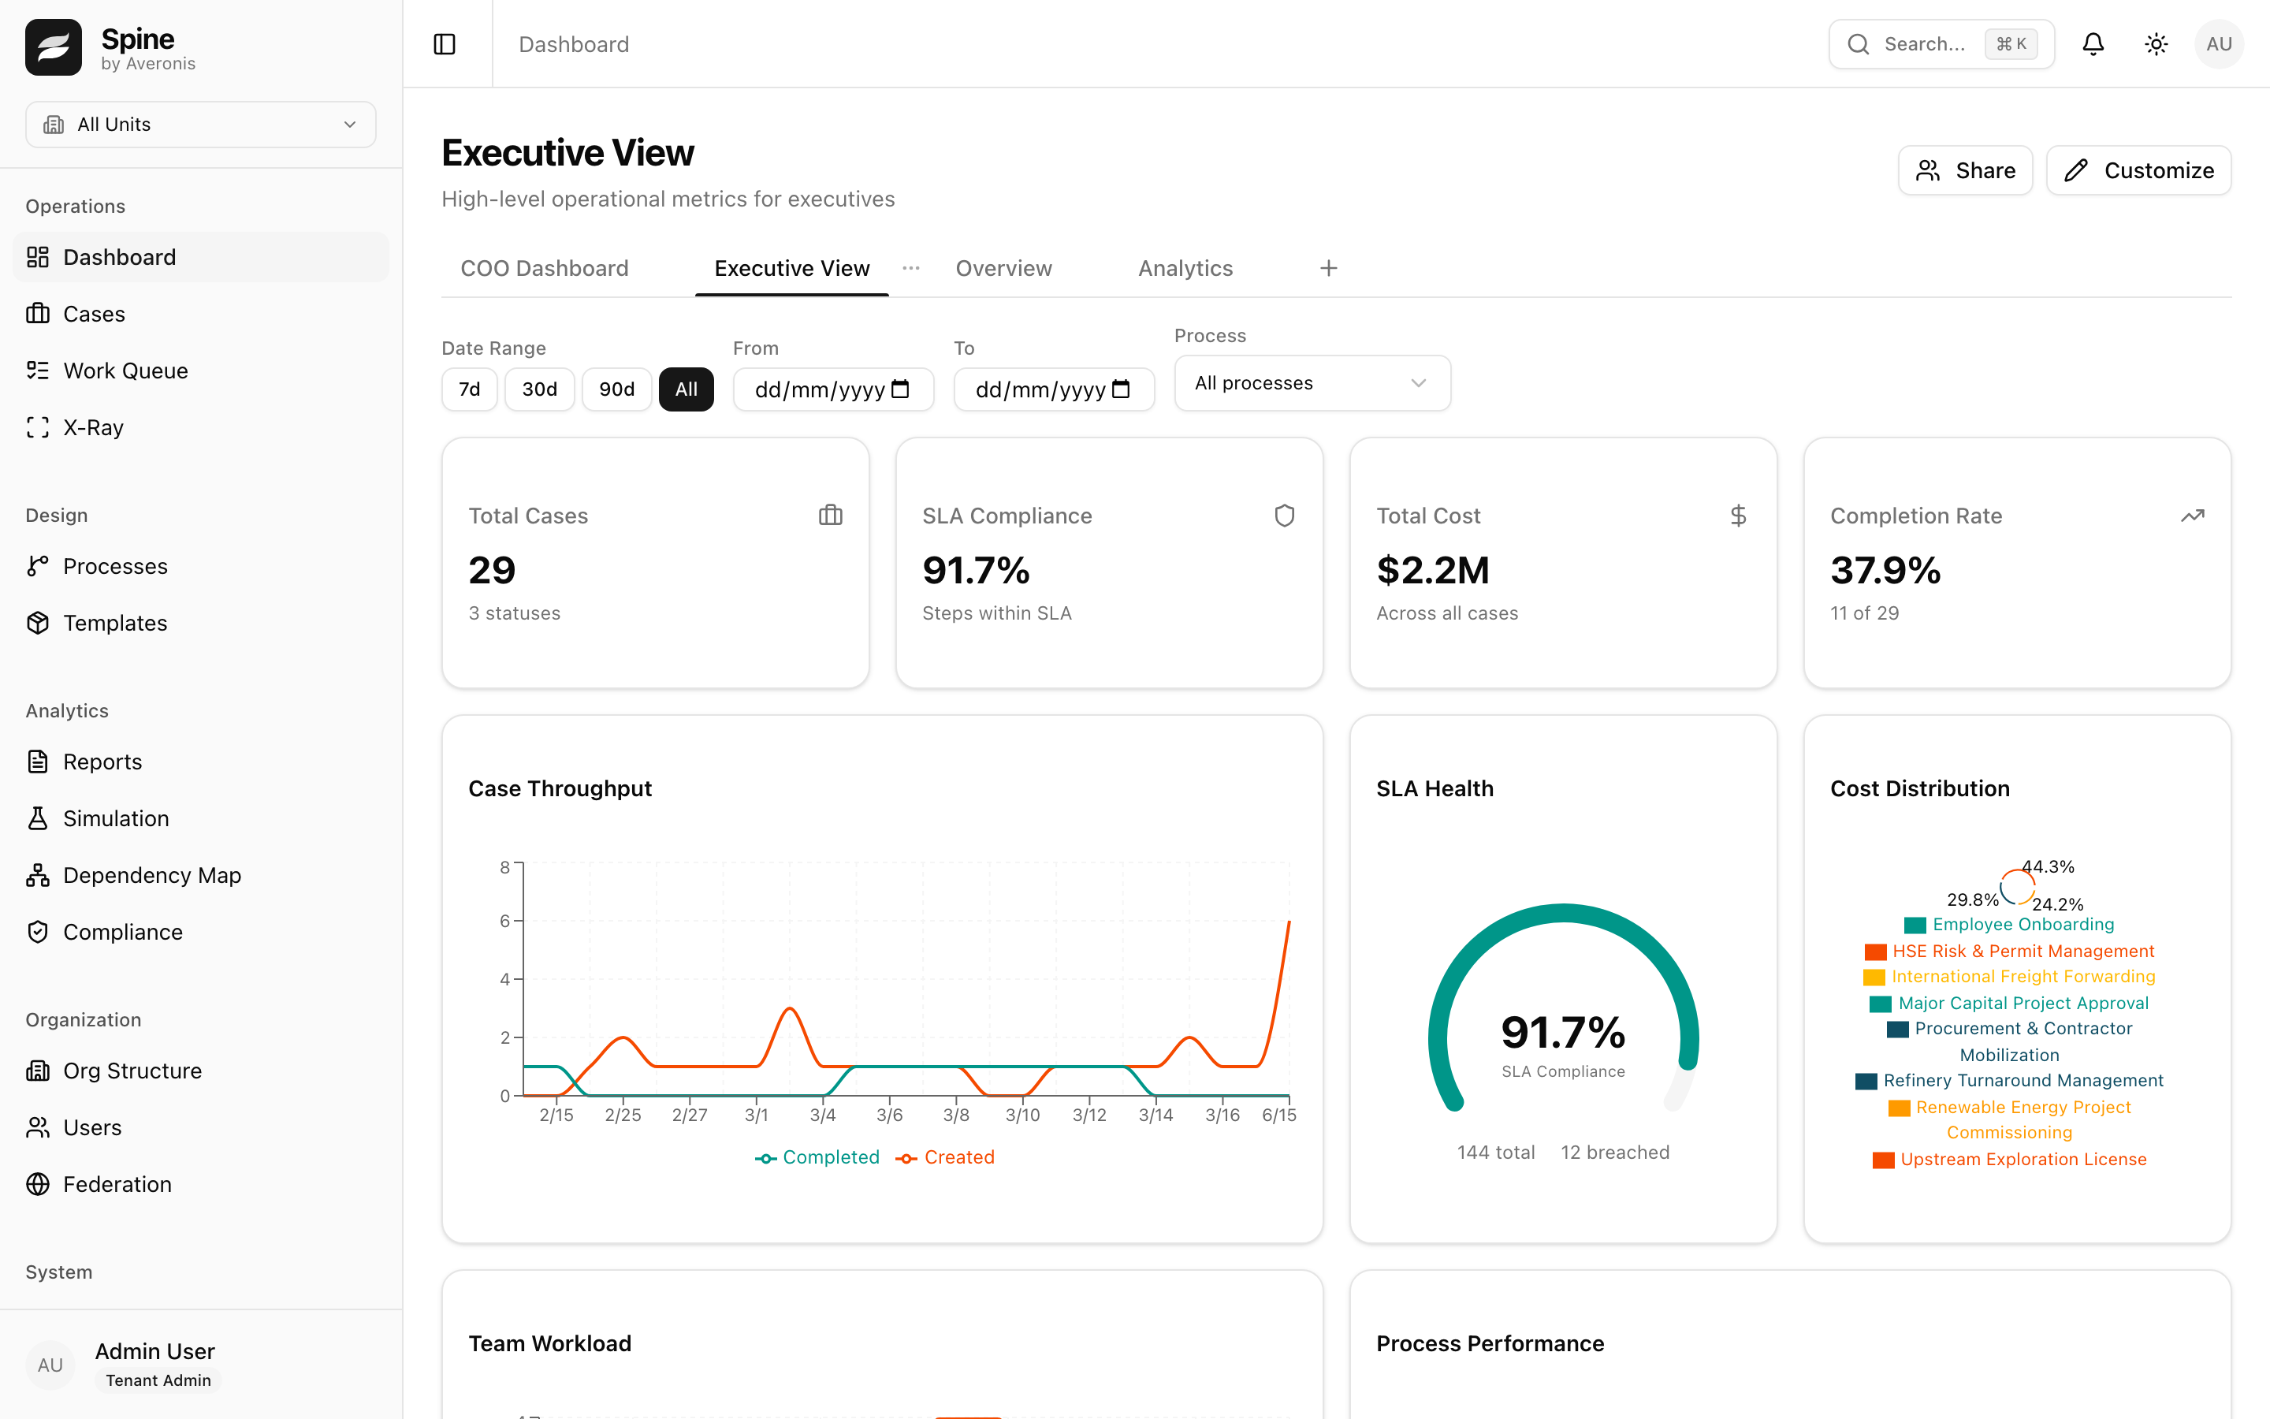
Task: Open the From date calendar picker icon
Action: pyautogui.click(x=900, y=389)
